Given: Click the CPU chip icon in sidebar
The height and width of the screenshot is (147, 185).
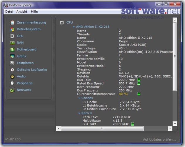Looking at the screenshot, I should [12, 36].
